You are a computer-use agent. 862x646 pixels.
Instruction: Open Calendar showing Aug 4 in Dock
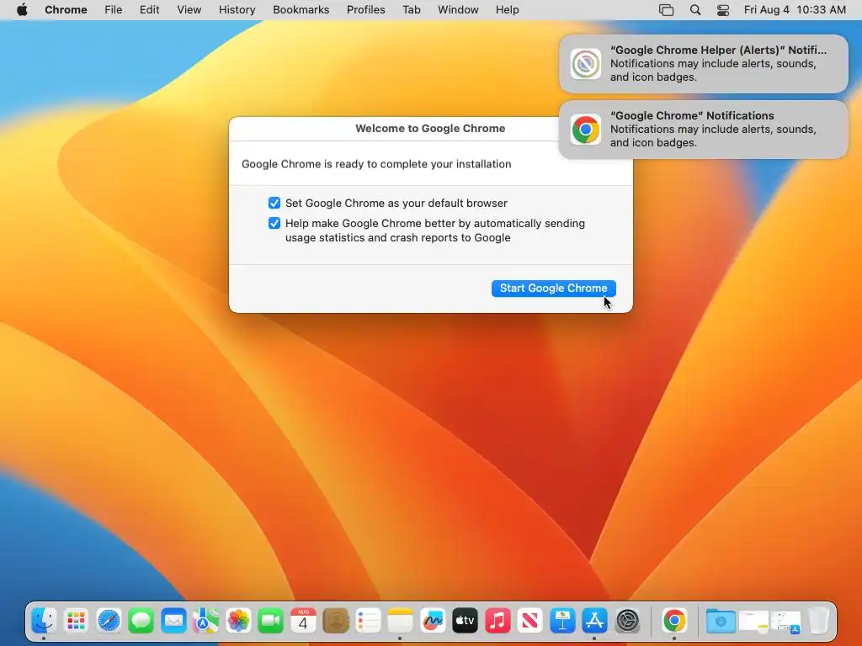303,621
